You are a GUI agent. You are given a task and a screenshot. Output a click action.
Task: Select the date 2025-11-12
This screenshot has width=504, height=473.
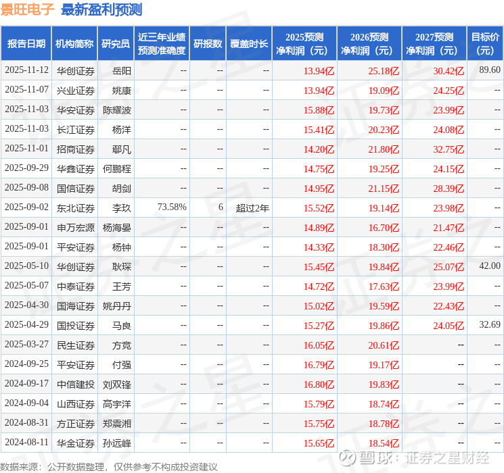[26, 70]
